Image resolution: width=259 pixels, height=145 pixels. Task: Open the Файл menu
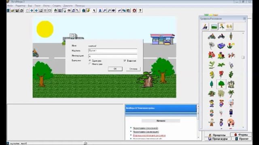point(10,6)
